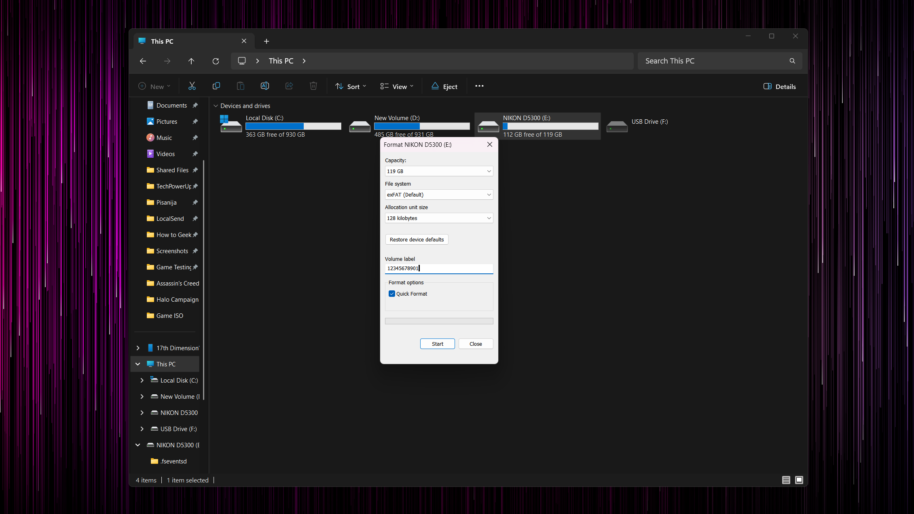Click the Cut scissors icon
The width and height of the screenshot is (914, 514).
coord(192,86)
